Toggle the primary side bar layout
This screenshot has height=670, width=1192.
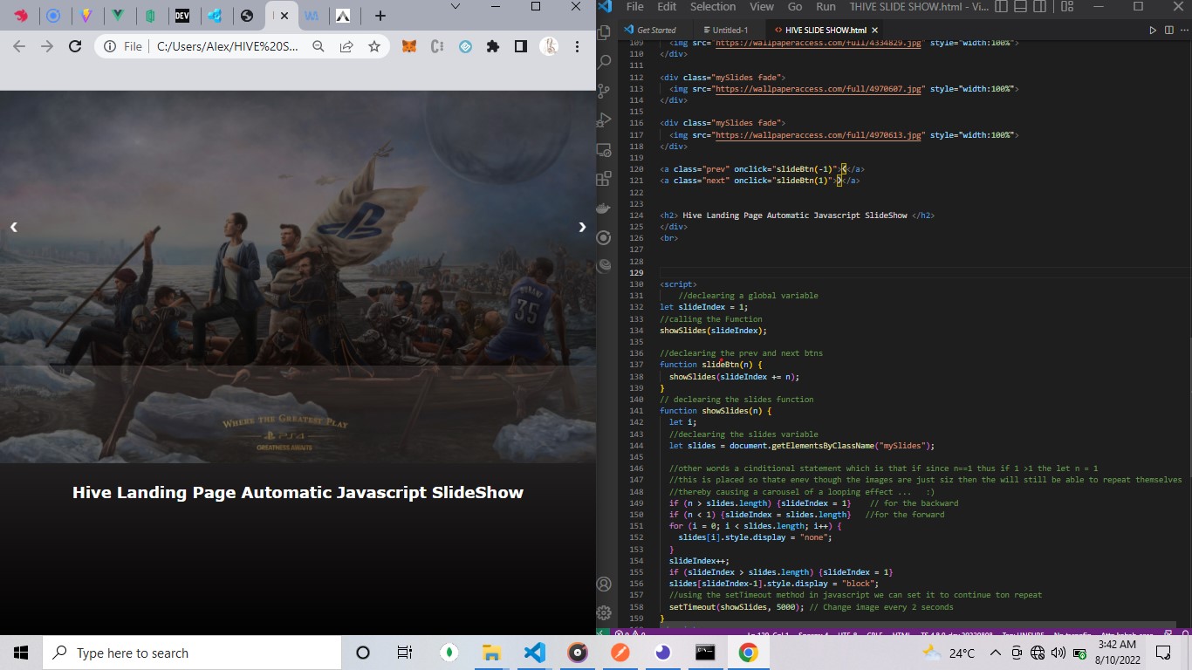coord(1001,7)
